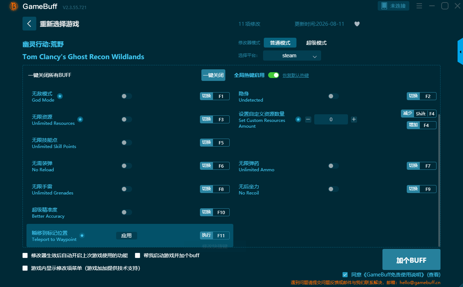Open the hamburger menu icon
The width and height of the screenshot is (463, 287).
point(419,6)
